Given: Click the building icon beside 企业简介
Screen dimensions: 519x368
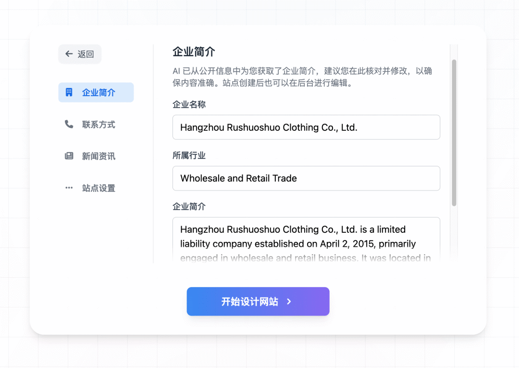Looking at the screenshot, I should (x=69, y=92).
